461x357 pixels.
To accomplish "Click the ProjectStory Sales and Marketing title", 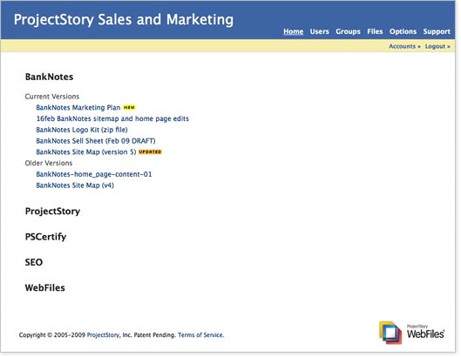I will coord(124,20).
